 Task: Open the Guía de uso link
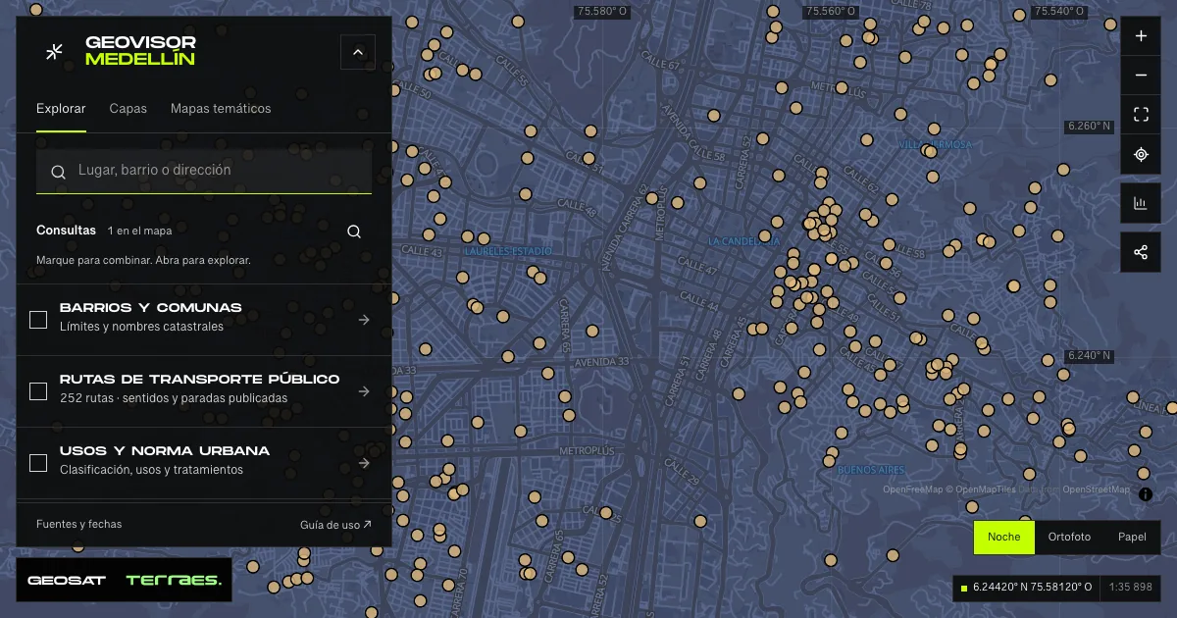[335, 525]
